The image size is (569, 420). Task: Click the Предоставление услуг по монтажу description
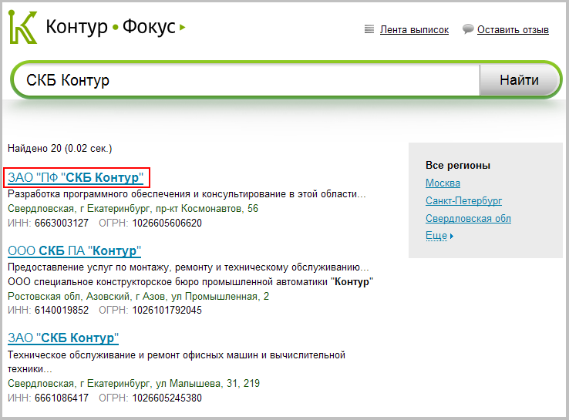pos(188,267)
